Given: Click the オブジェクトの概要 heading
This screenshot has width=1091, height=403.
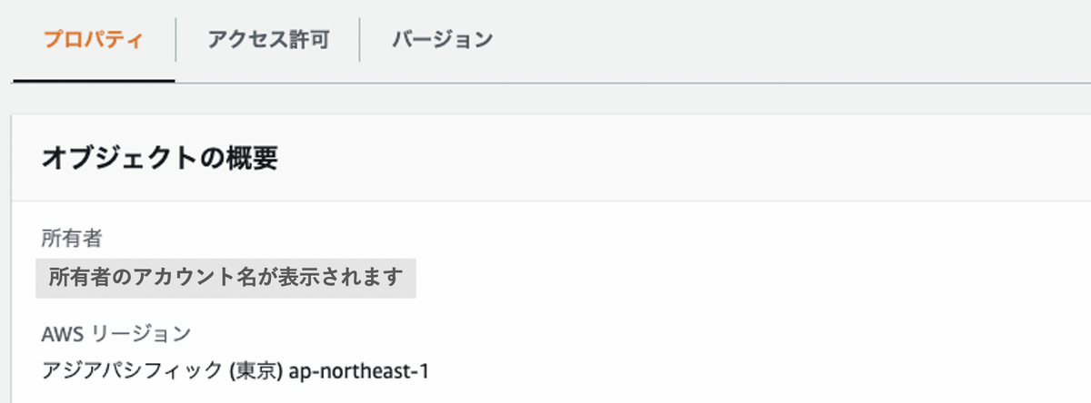Looking at the screenshot, I should point(160,158).
